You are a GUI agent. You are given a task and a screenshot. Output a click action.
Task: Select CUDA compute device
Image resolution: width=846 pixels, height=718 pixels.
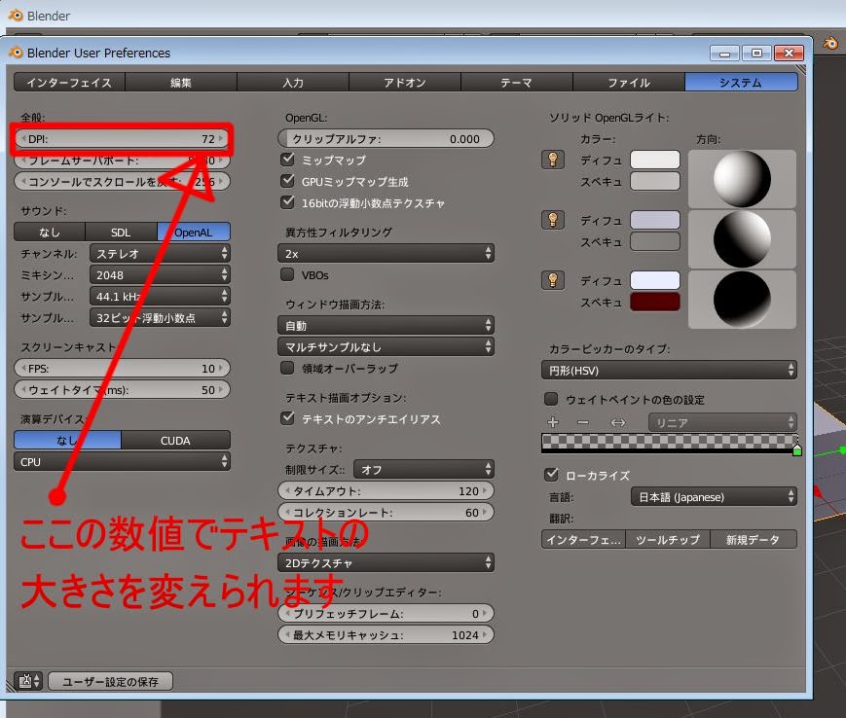[x=175, y=441]
